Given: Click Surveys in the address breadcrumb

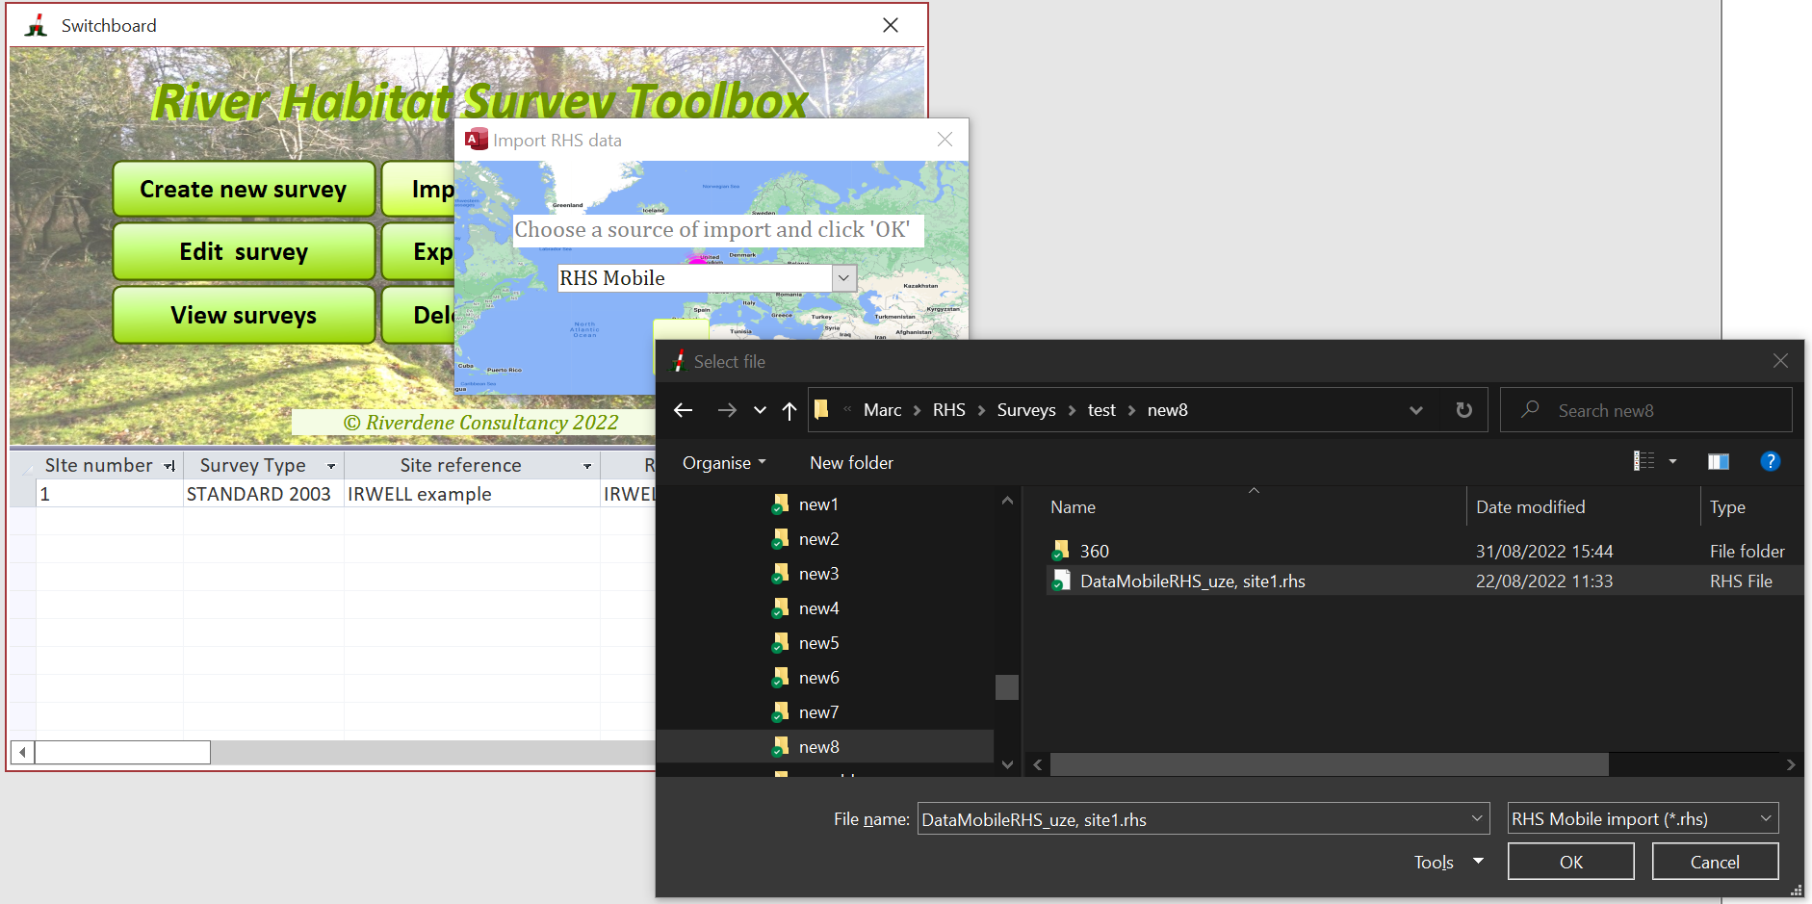Looking at the screenshot, I should tap(1026, 410).
